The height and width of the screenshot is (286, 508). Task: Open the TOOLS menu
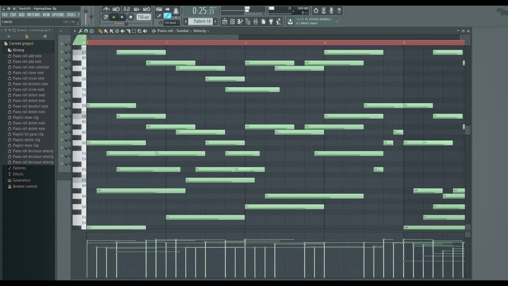(71, 15)
